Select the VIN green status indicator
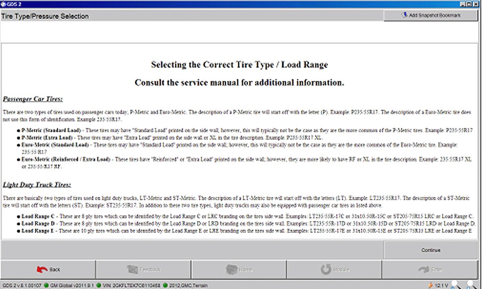Image resolution: width=482 pixels, height=289 pixels. click(x=98, y=285)
